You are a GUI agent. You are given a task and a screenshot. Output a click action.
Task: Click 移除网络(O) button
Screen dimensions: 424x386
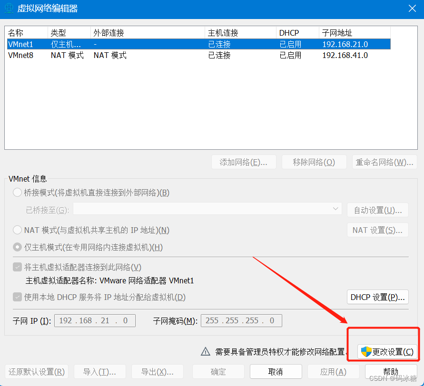pyautogui.click(x=314, y=162)
